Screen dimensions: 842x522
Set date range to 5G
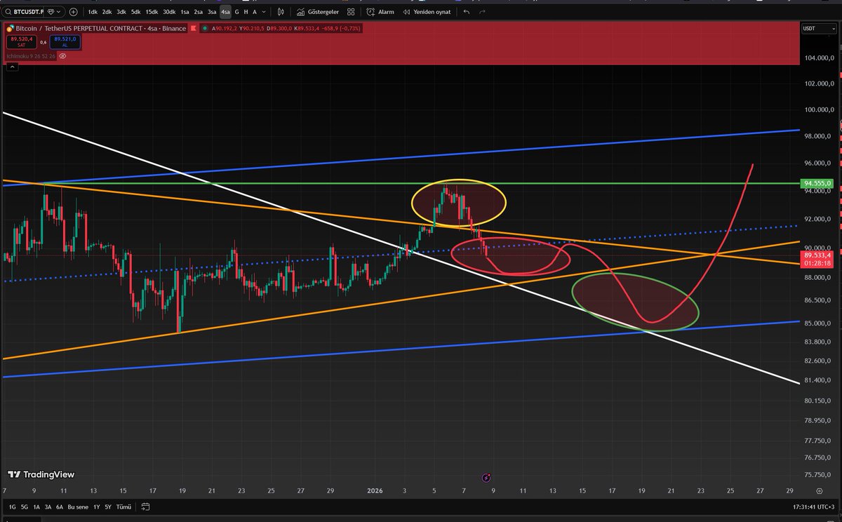tap(24, 507)
